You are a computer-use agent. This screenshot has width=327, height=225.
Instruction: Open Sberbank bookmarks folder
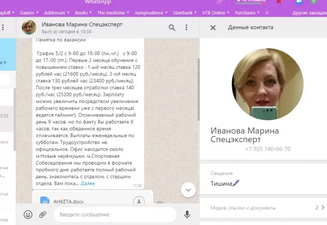tap(185, 13)
